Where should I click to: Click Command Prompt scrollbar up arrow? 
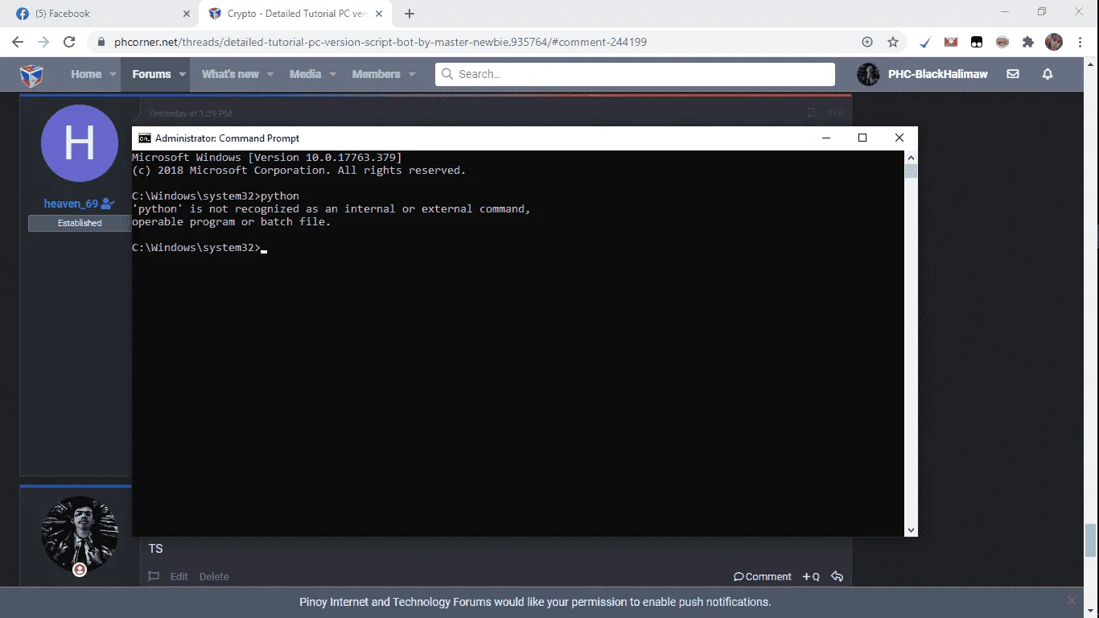911,157
